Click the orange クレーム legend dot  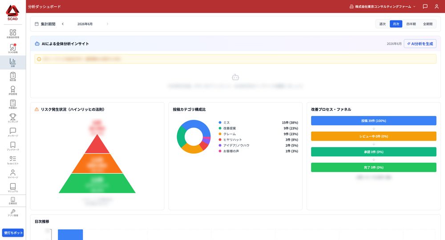220,134
